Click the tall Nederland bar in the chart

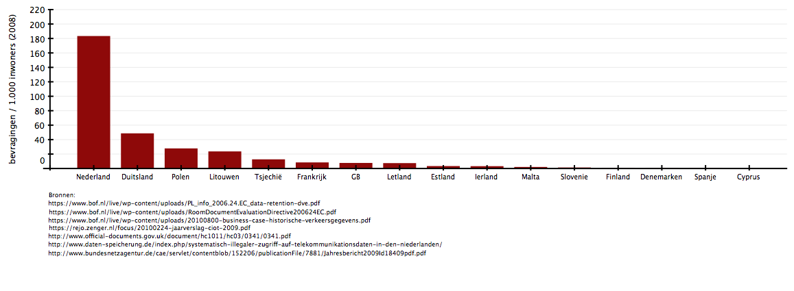coord(93,101)
